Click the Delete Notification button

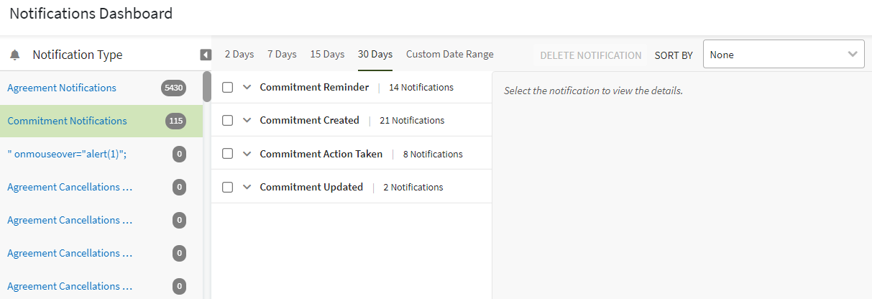(x=590, y=55)
